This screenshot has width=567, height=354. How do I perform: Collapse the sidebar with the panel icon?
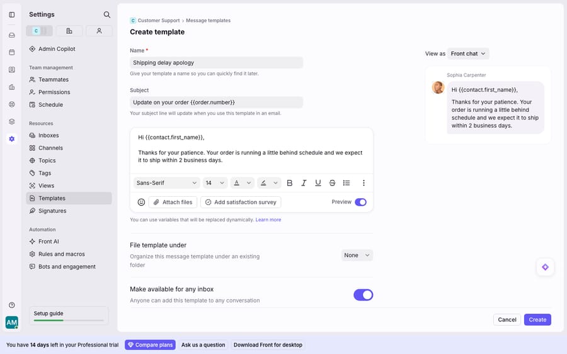click(x=12, y=15)
